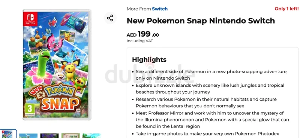
Task: Open the Switch category link
Action: pyautogui.click(x=160, y=9)
